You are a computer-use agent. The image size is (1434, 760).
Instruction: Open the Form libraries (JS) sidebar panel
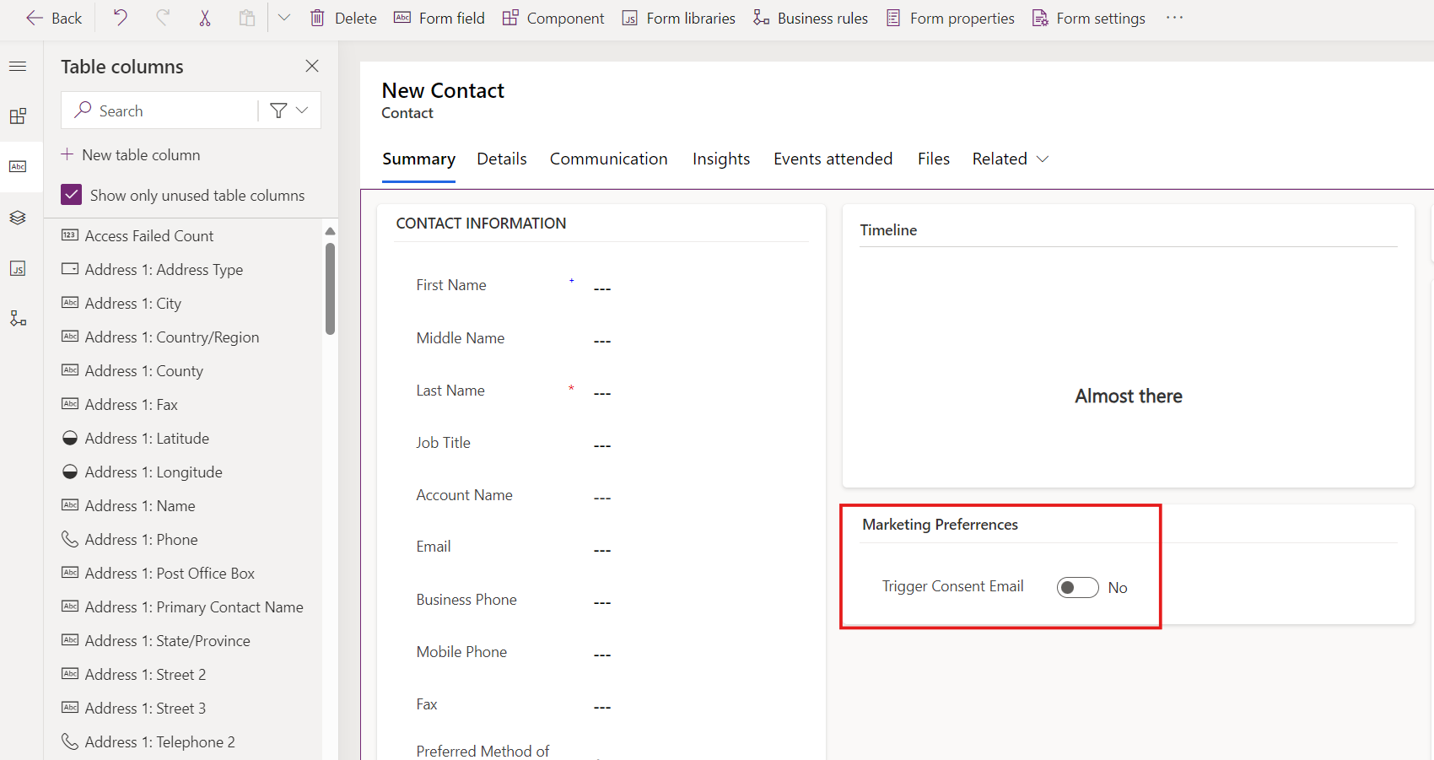click(x=18, y=268)
